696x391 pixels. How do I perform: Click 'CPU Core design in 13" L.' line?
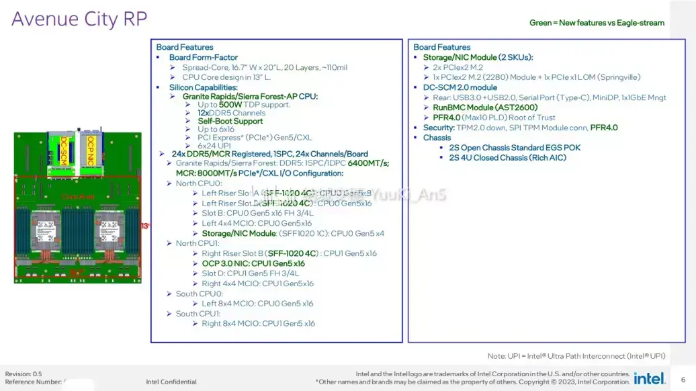[226, 77]
